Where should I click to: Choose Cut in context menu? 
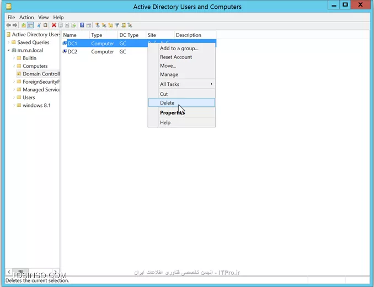(x=181, y=94)
